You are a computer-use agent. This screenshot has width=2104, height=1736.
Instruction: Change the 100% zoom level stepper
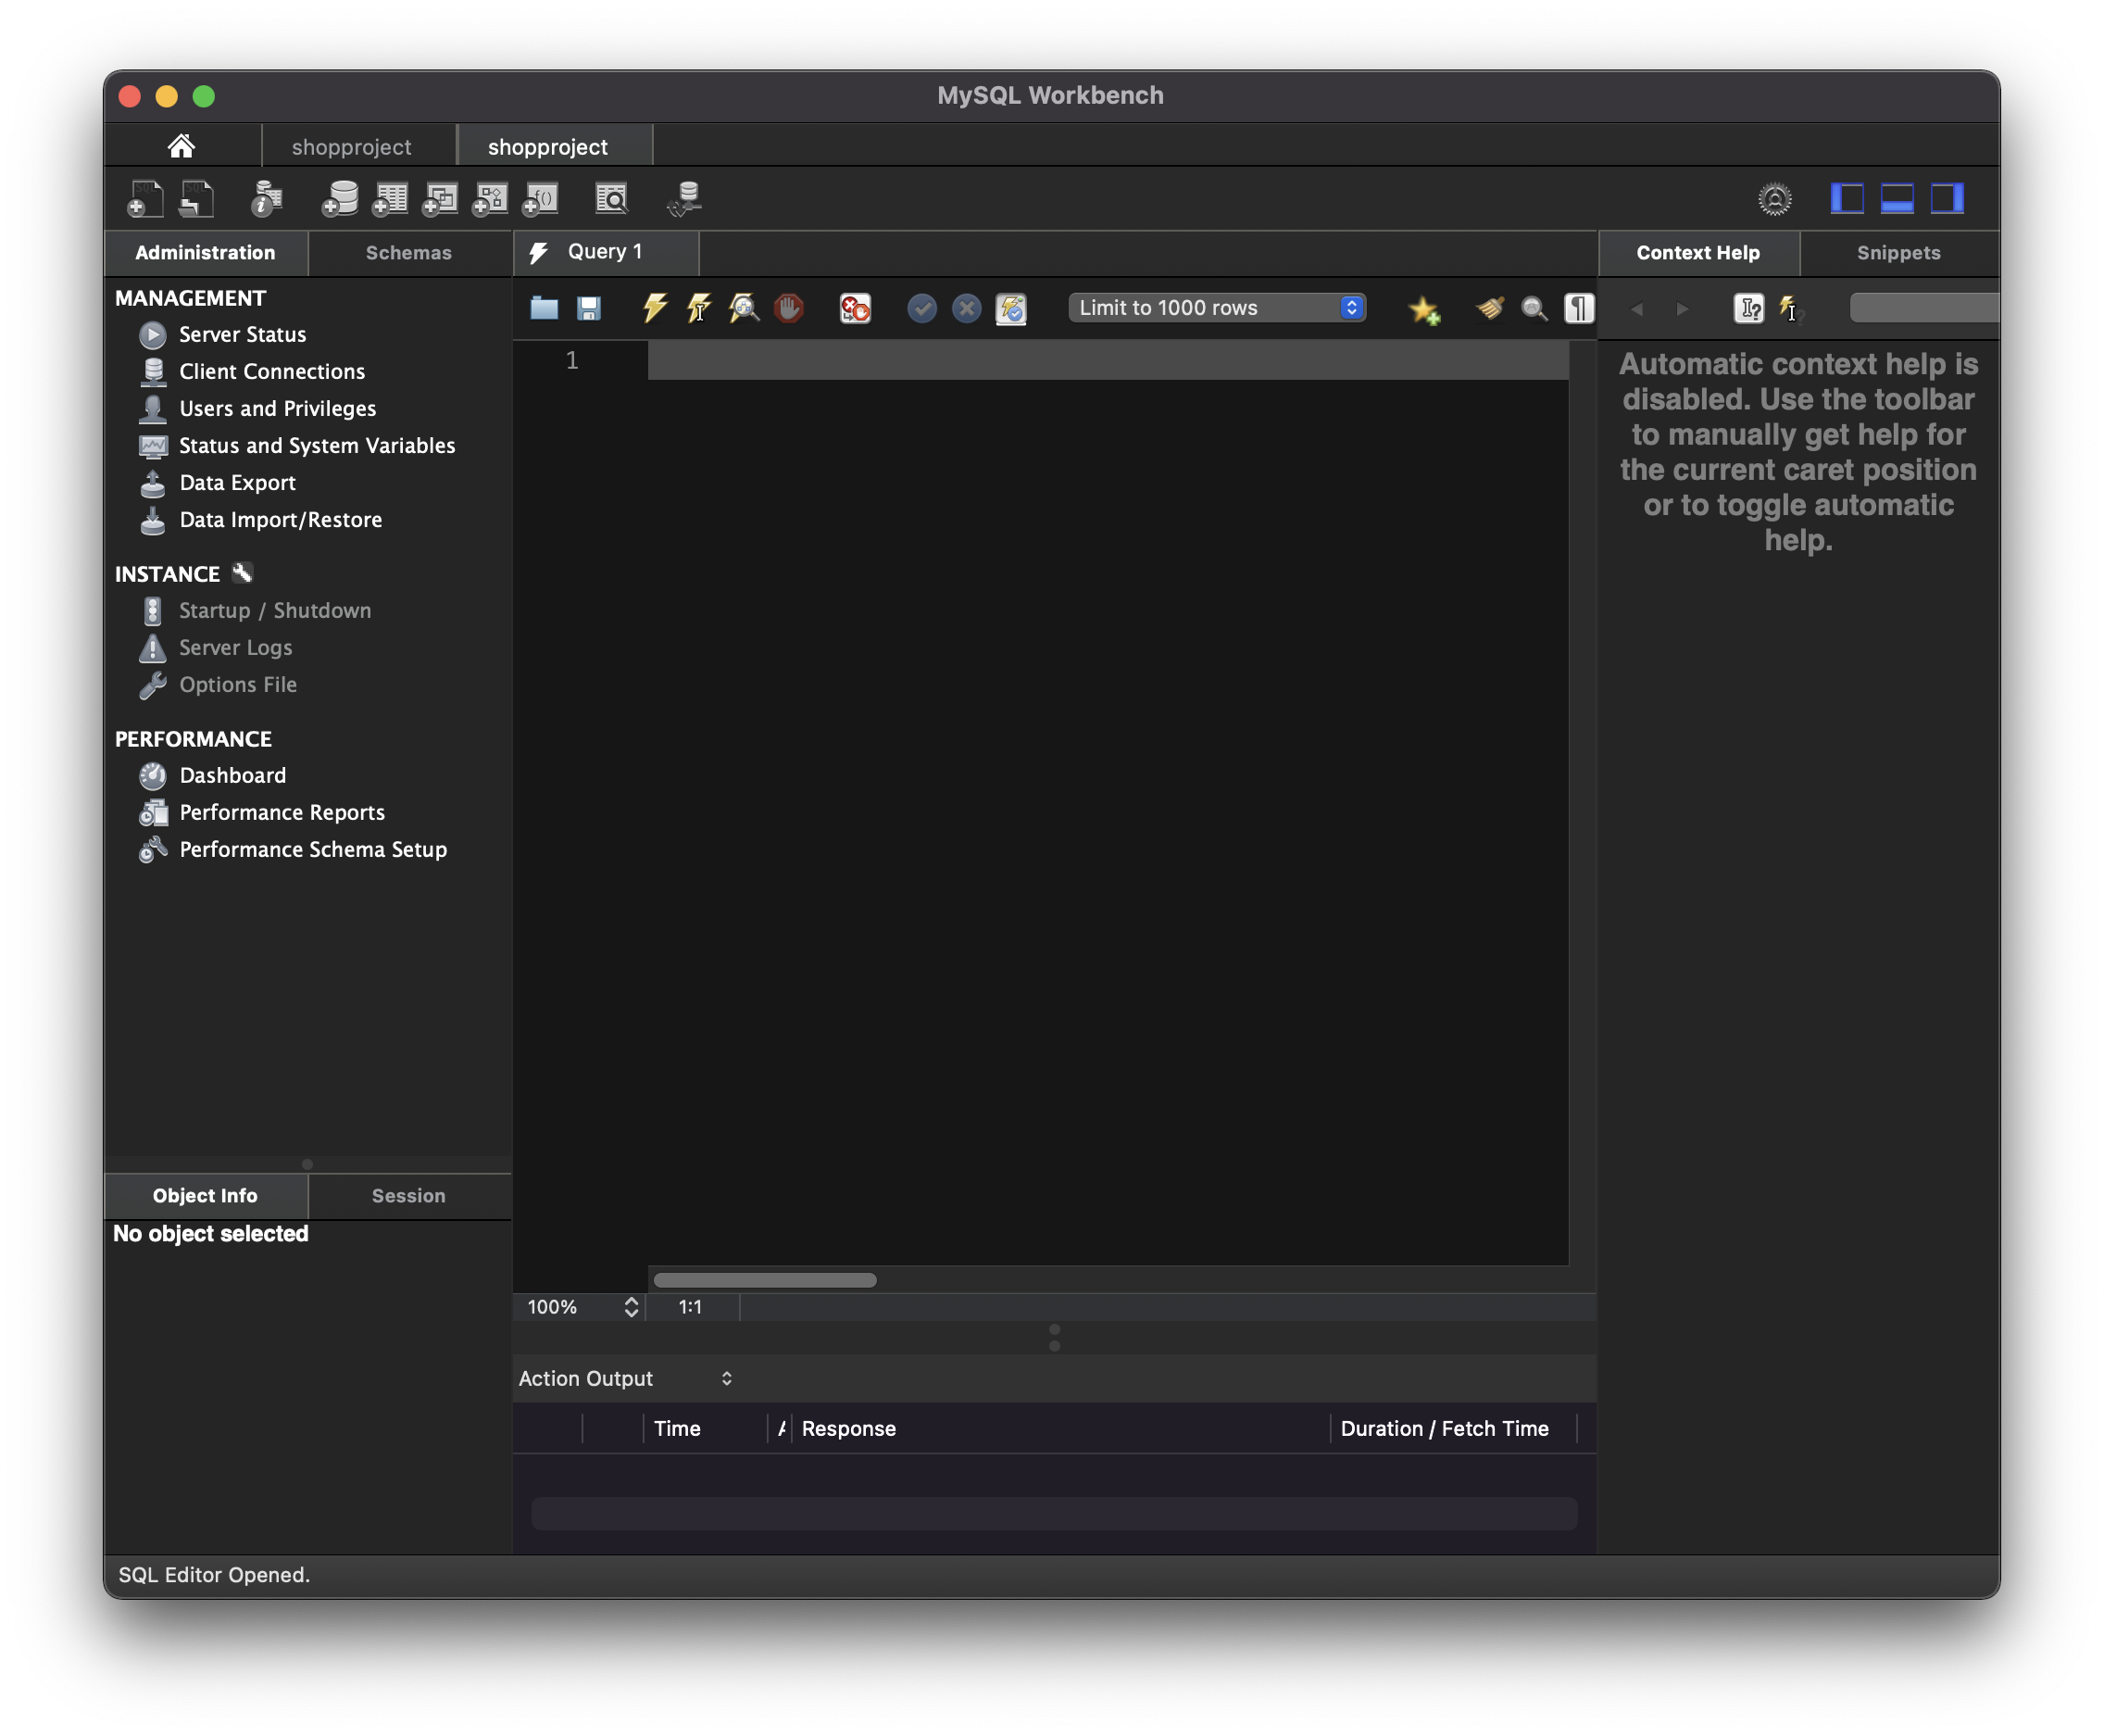pyautogui.click(x=631, y=1307)
